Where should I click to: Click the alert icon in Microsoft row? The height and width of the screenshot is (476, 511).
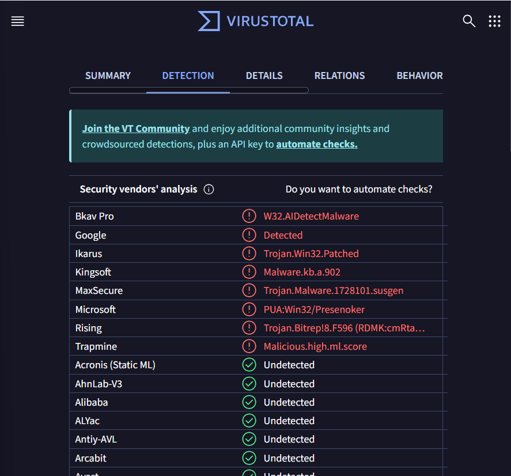click(x=249, y=309)
